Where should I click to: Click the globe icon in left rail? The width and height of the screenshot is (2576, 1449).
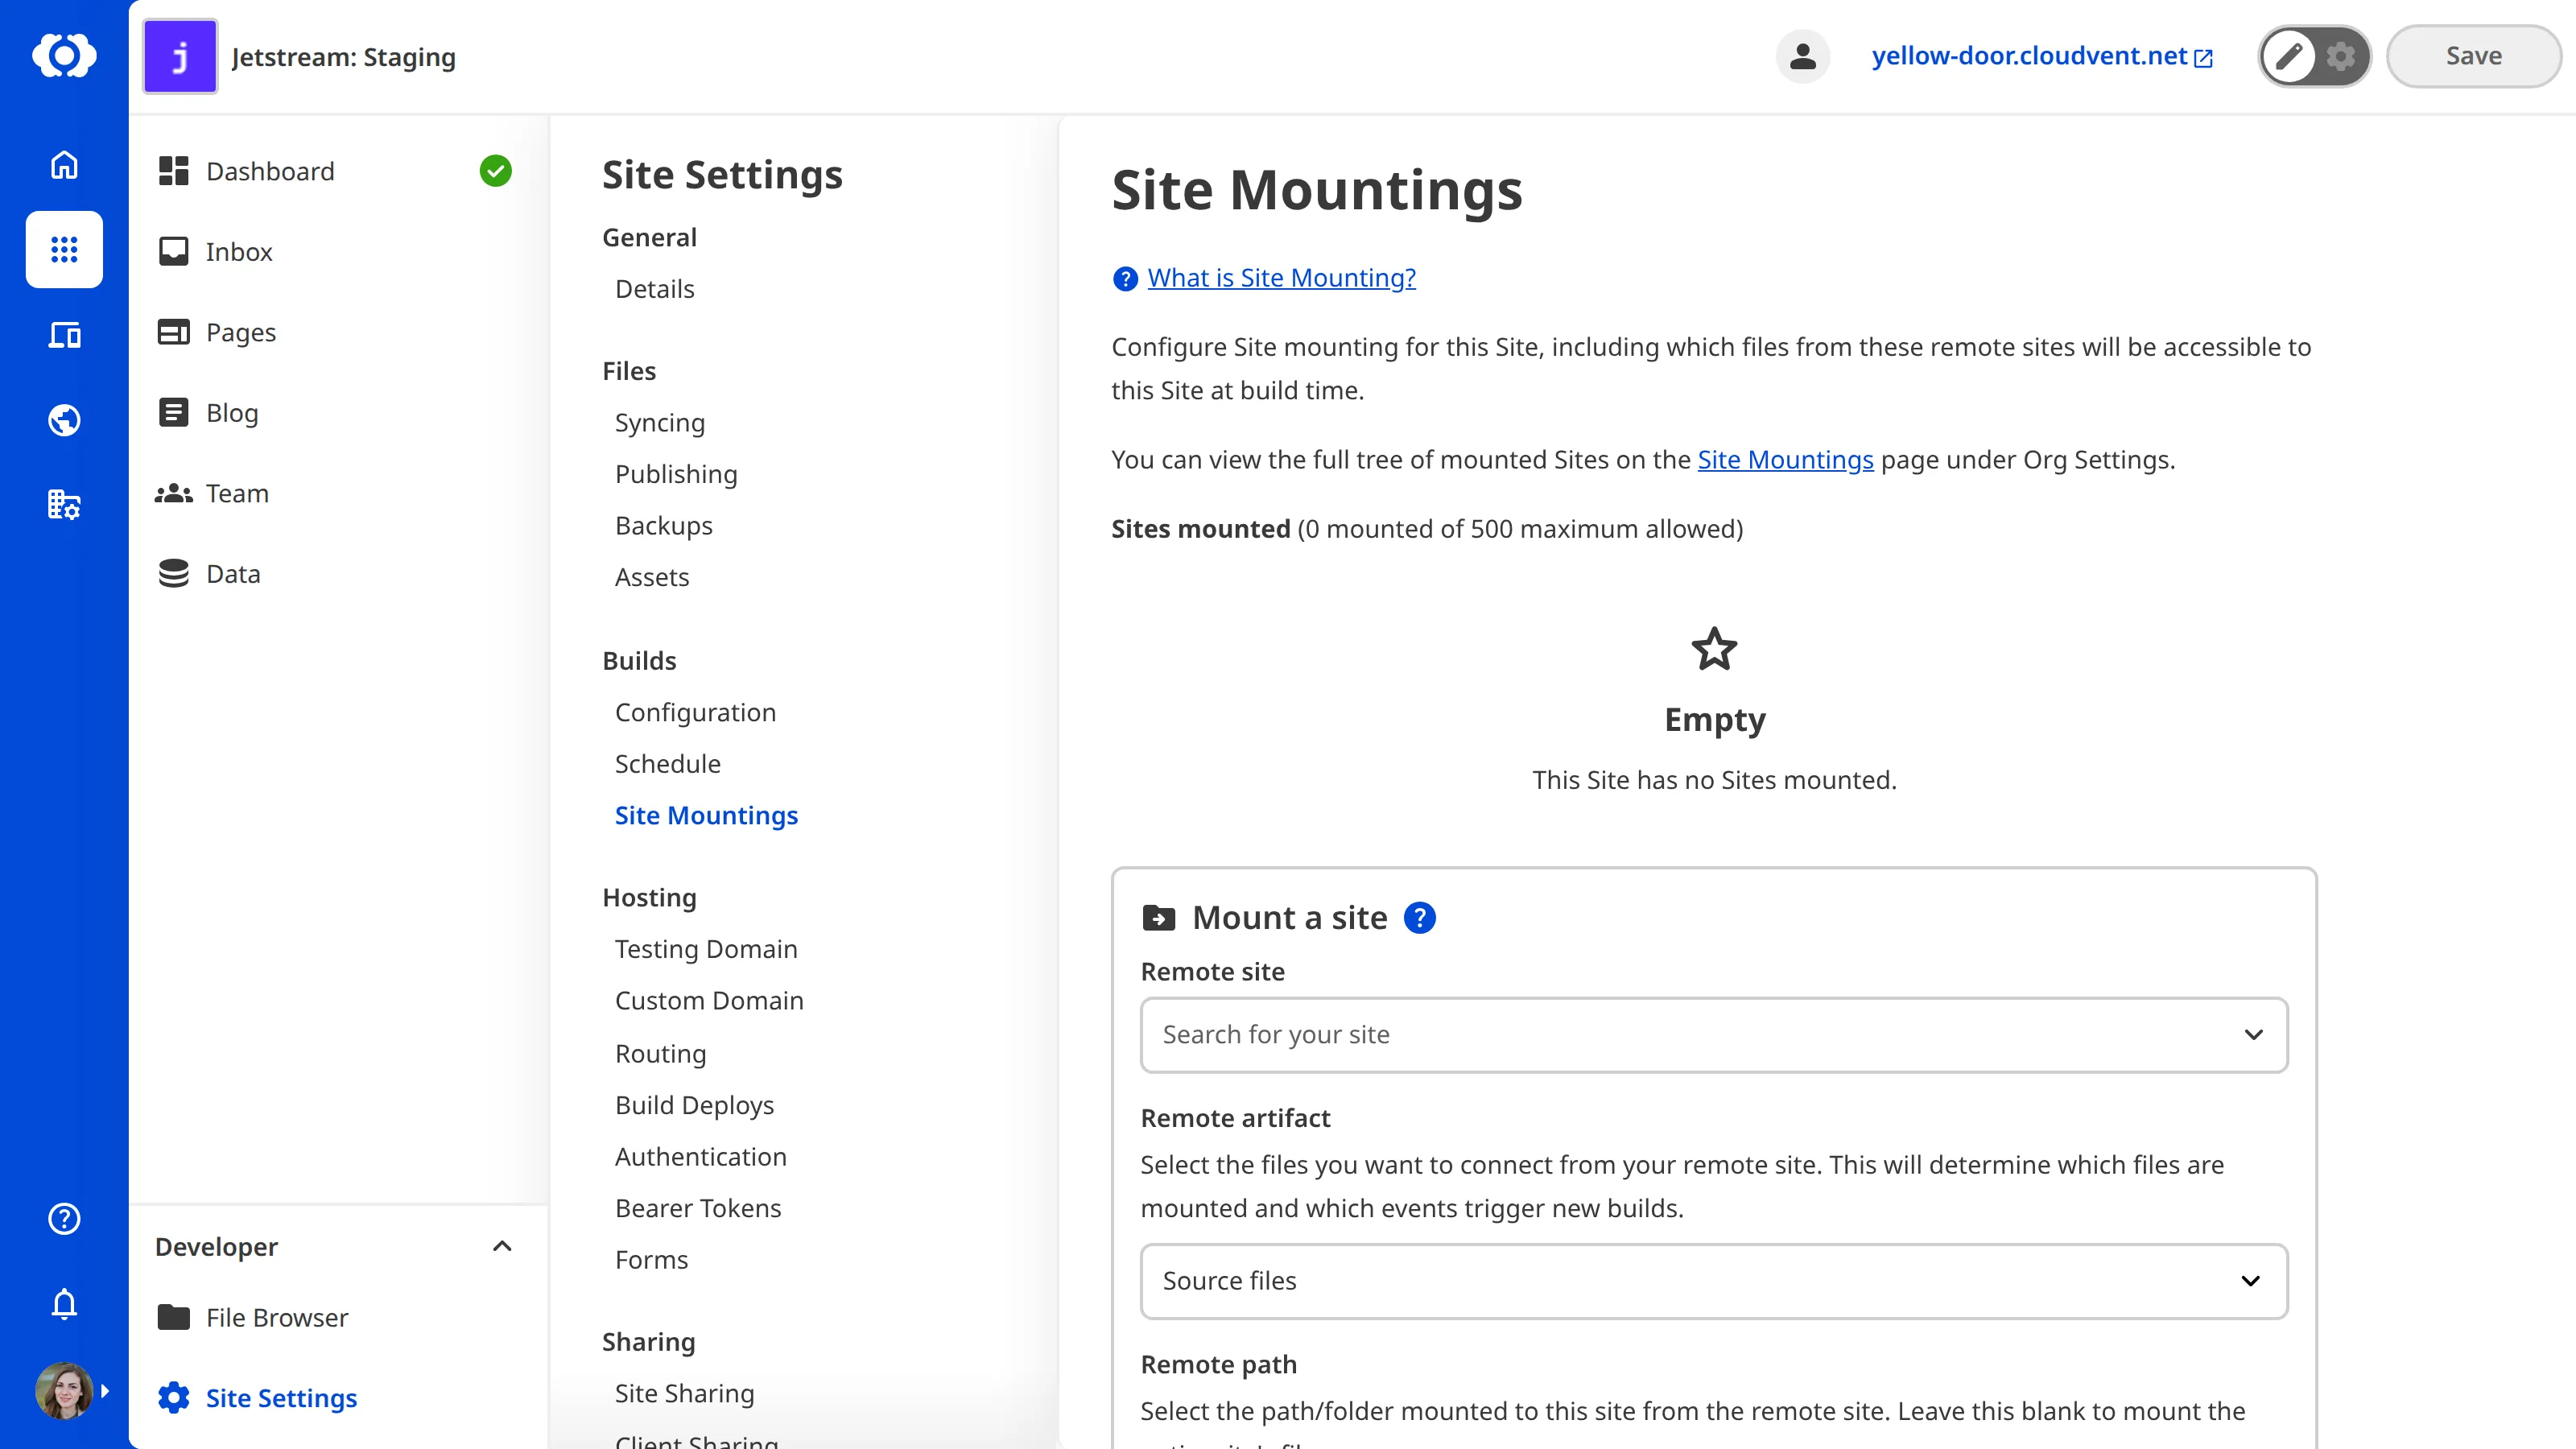point(64,420)
